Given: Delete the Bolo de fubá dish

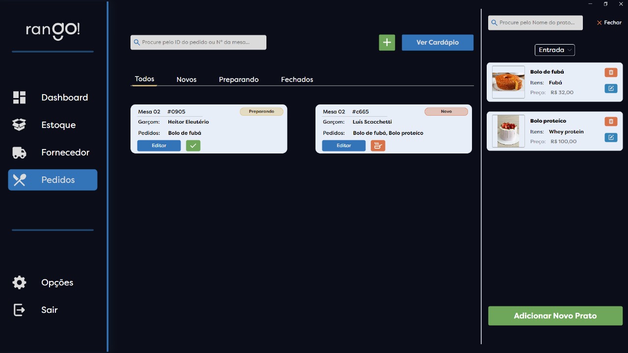Looking at the screenshot, I should point(611,73).
